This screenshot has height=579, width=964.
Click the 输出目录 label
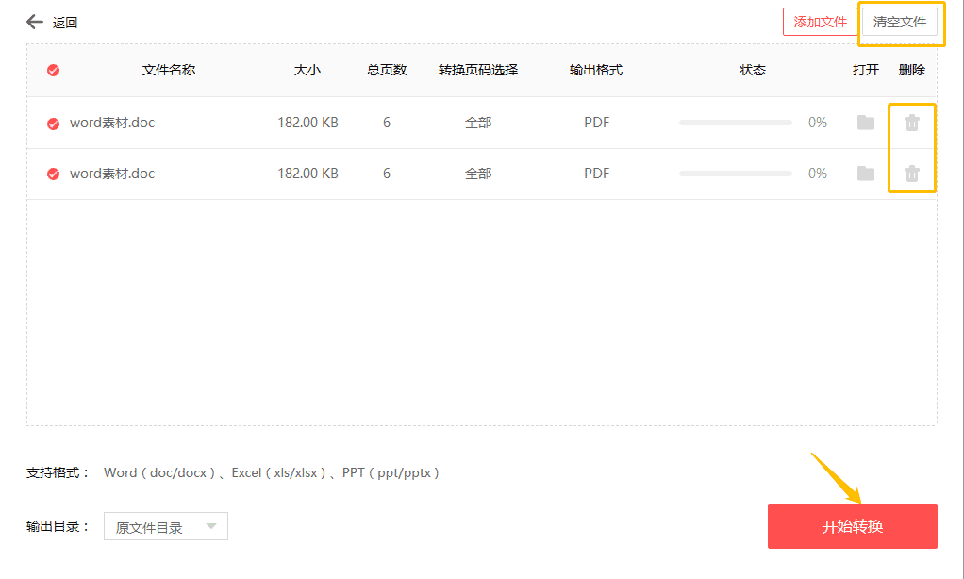pyautogui.click(x=58, y=526)
